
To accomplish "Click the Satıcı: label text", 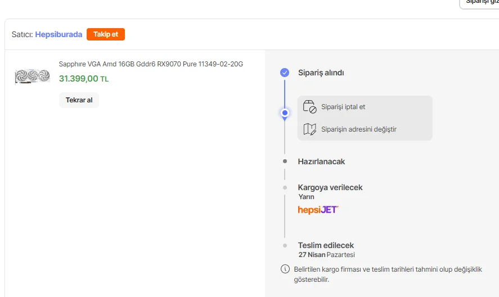I will [x=23, y=34].
